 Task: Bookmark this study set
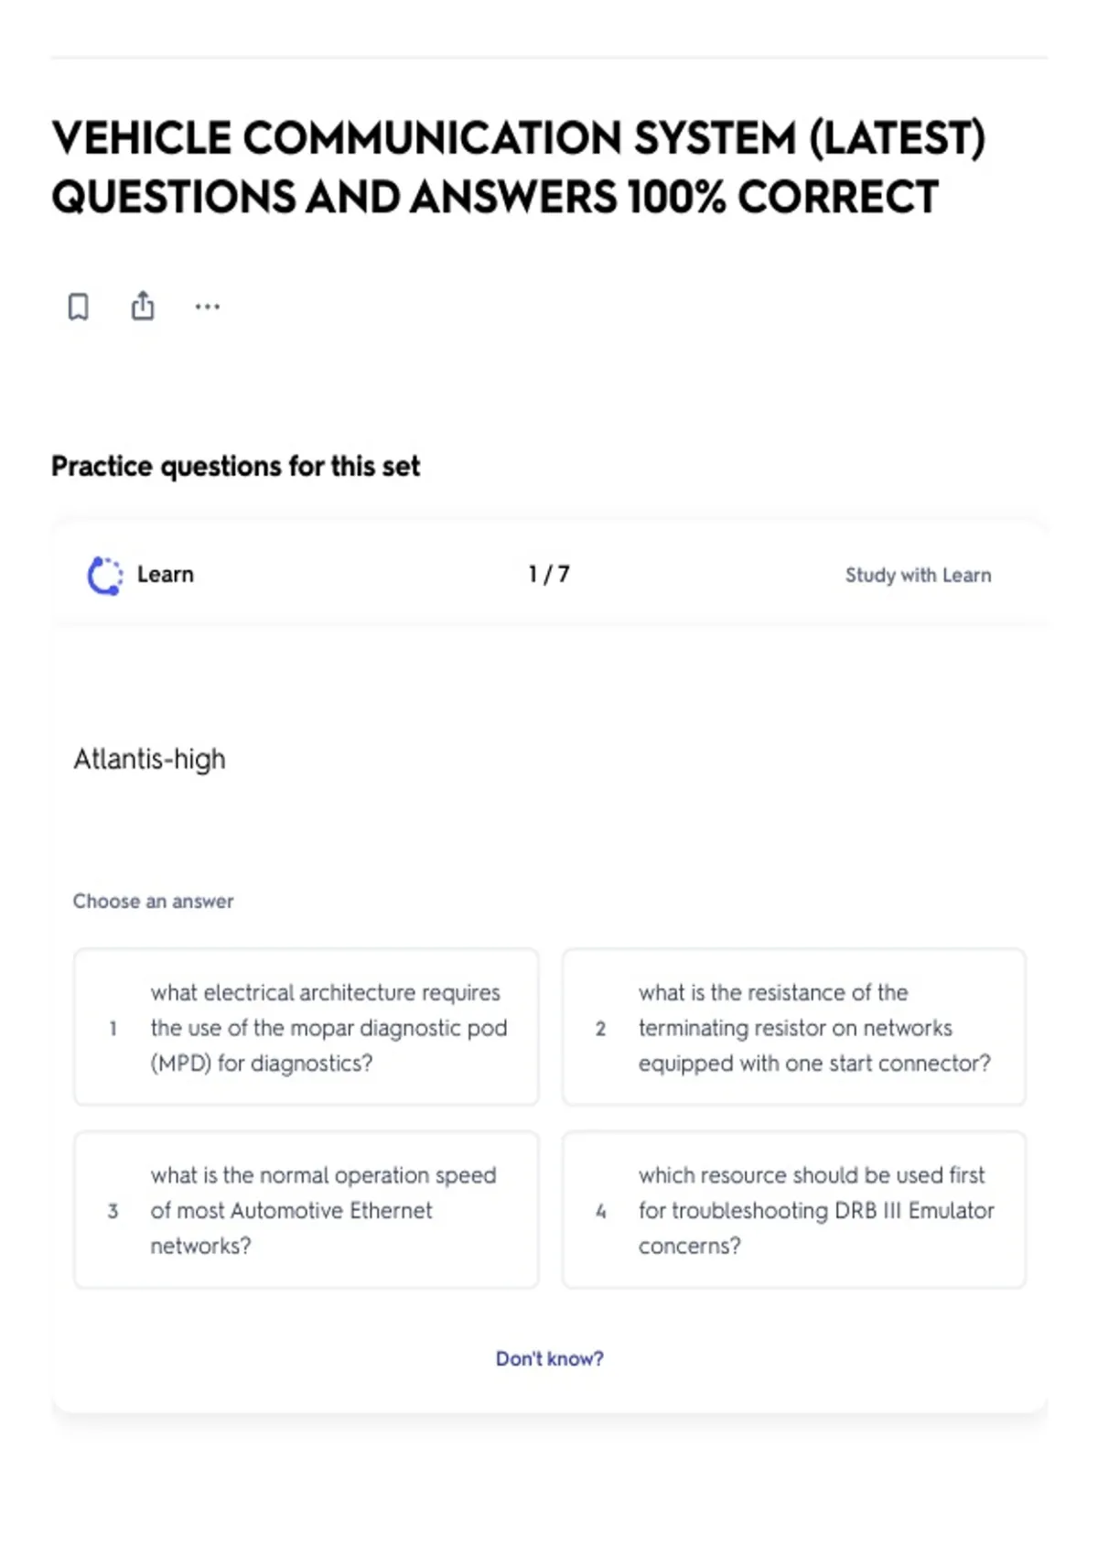(79, 307)
